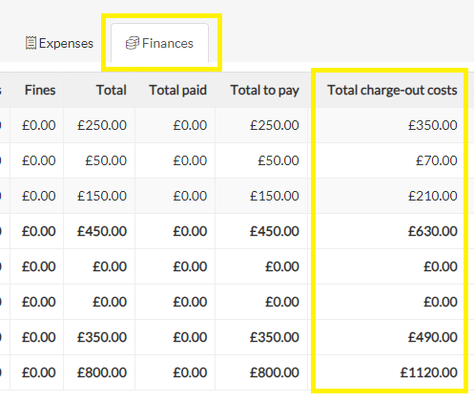Viewport: 474px width, 402px height.
Task: Click the Expenses receipt icon
Action: 31,43
